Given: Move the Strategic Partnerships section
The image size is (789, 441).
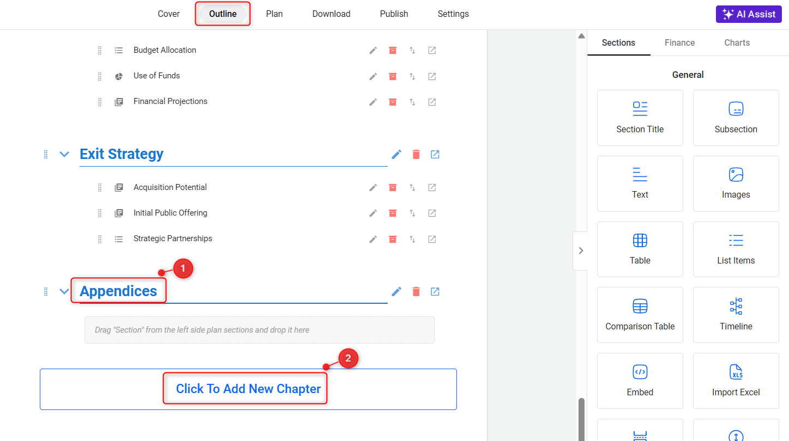Looking at the screenshot, I should point(413,239).
